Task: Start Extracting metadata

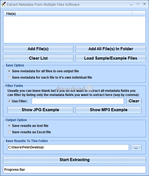Action: click(x=74, y=160)
